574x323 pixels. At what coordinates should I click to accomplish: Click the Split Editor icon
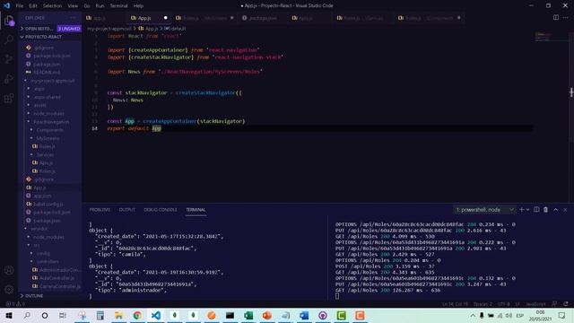tap(556, 18)
